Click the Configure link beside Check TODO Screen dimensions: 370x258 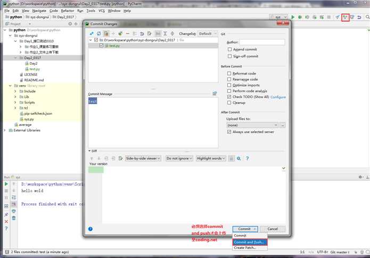tap(278, 97)
